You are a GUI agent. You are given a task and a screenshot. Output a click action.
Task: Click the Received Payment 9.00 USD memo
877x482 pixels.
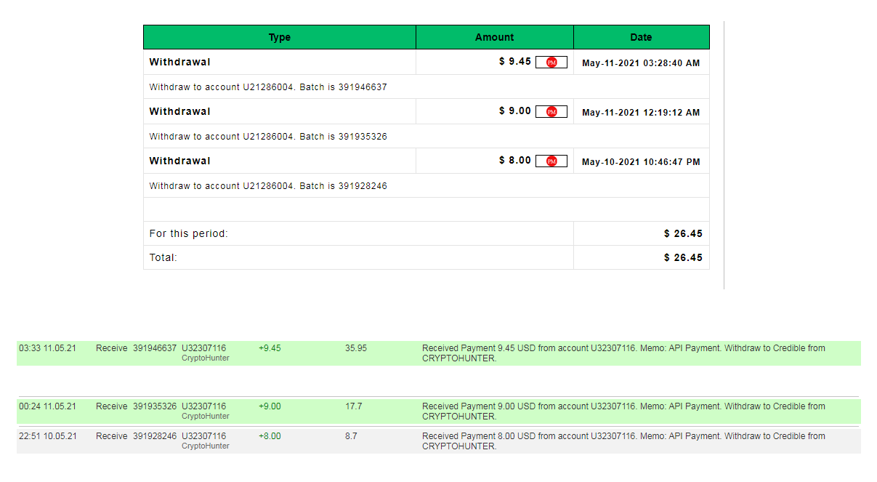pyautogui.click(x=623, y=411)
